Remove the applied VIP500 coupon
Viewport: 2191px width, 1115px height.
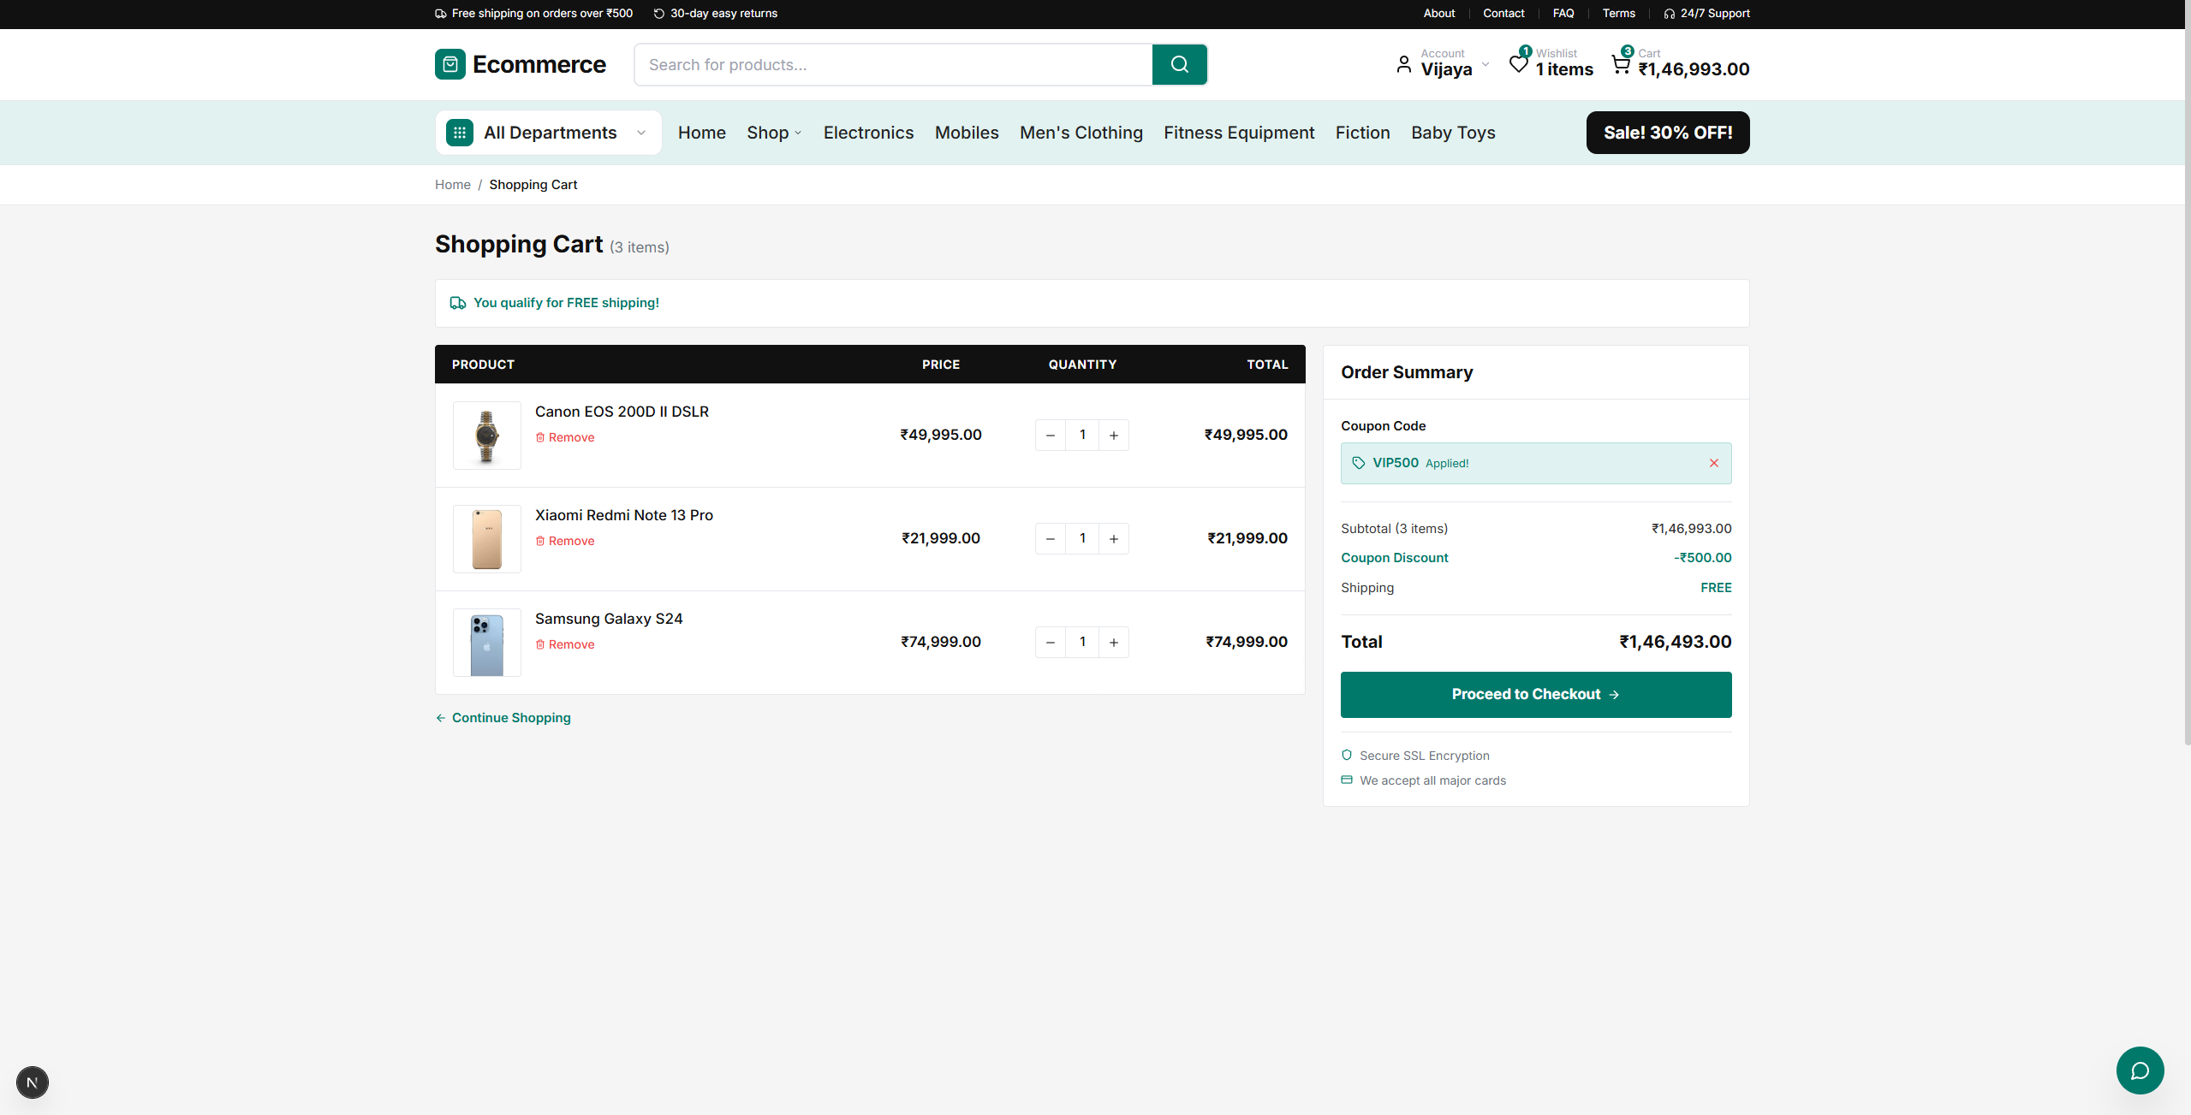point(1714,463)
